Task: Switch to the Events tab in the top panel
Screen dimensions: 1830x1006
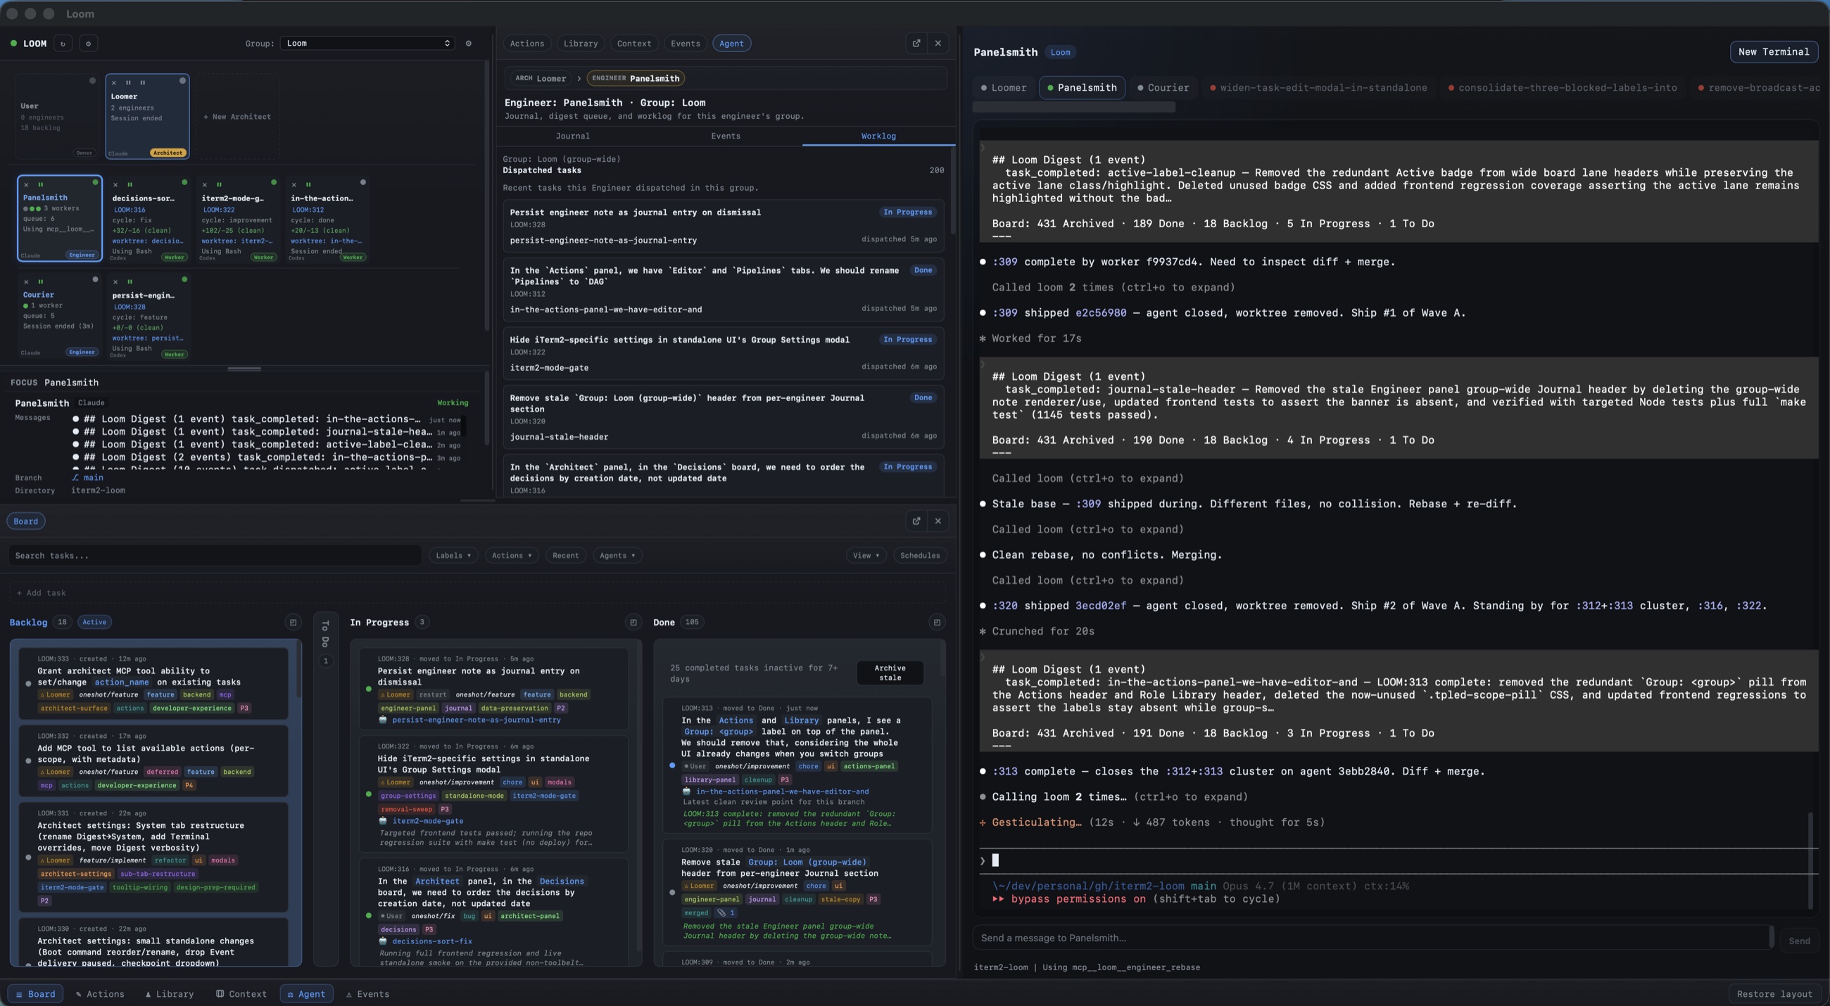Action: click(686, 44)
